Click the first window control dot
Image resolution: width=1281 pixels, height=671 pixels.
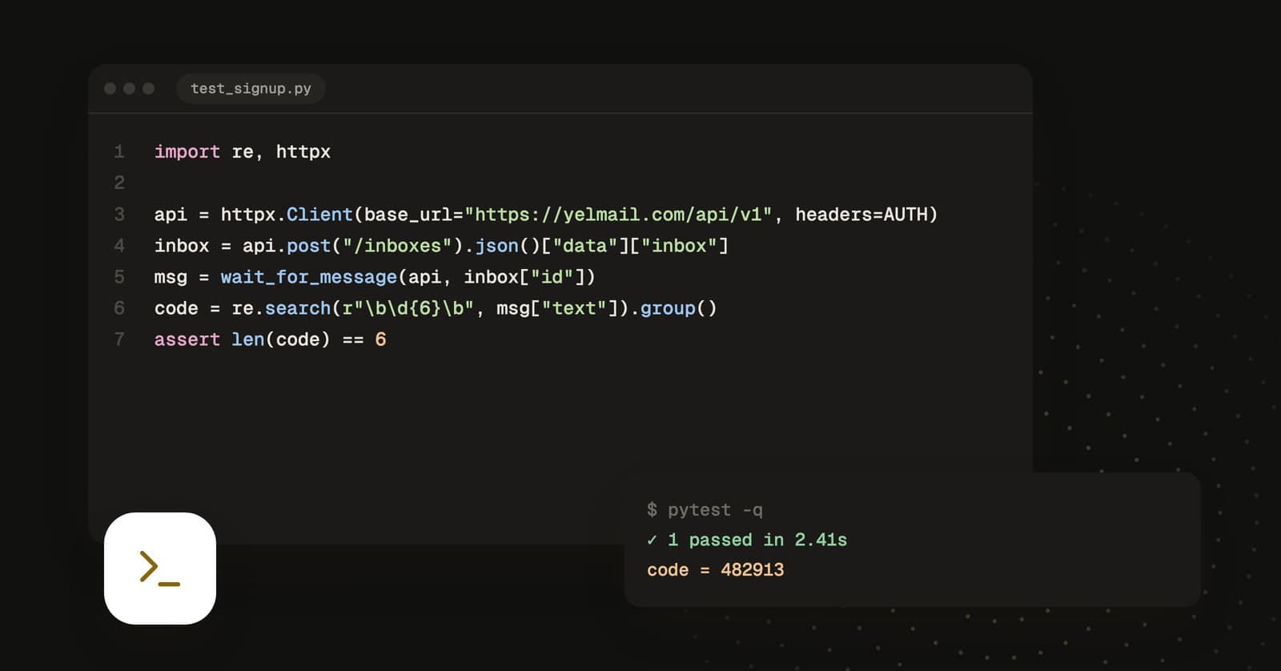click(110, 88)
